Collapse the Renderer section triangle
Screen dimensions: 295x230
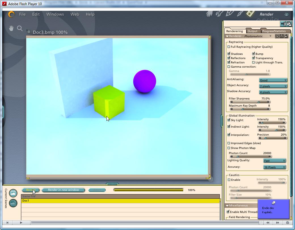227,36
